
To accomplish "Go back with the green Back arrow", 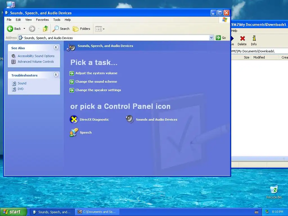I will pos(14,29).
